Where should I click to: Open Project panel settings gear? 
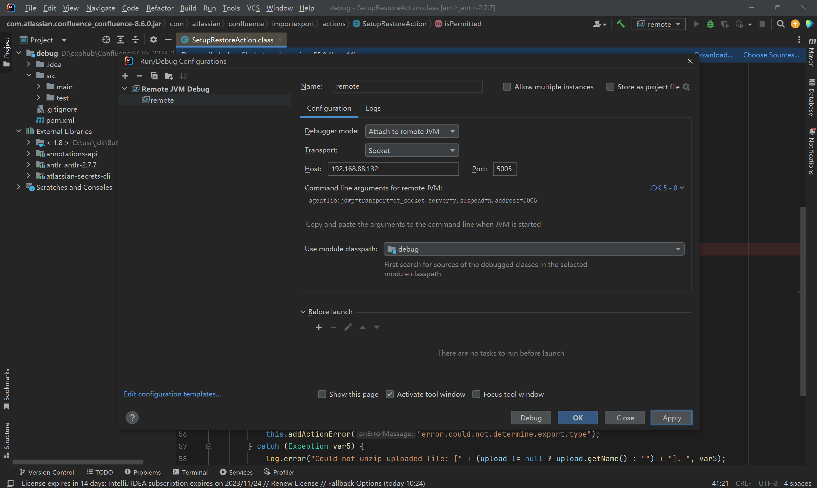[153, 40]
